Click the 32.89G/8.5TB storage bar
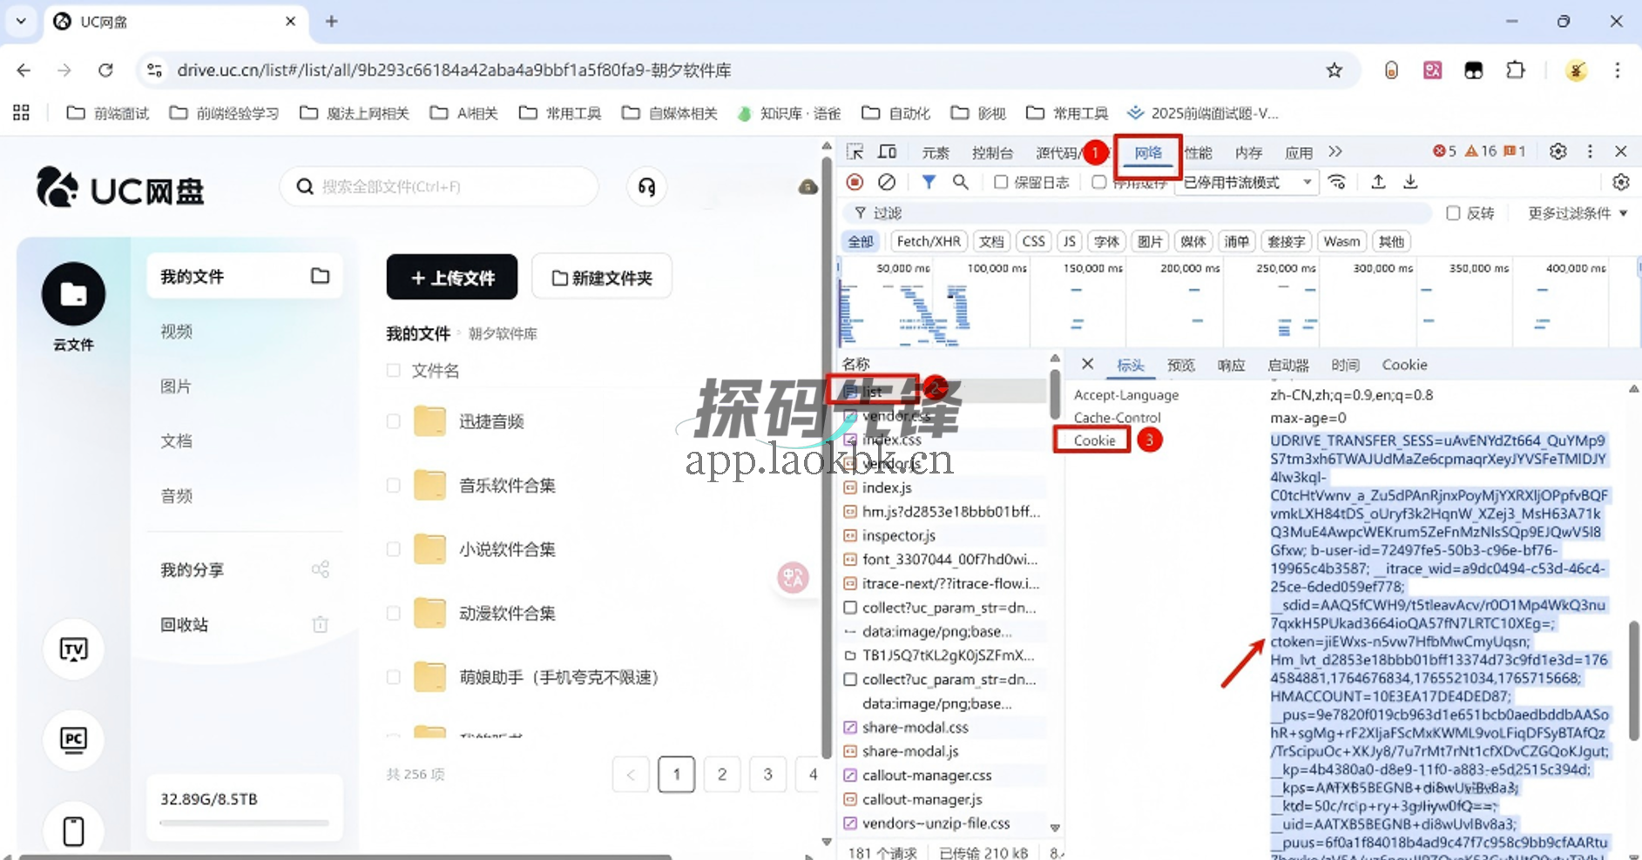The height and width of the screenshot is (860, 1642). (x=208, y=798)
